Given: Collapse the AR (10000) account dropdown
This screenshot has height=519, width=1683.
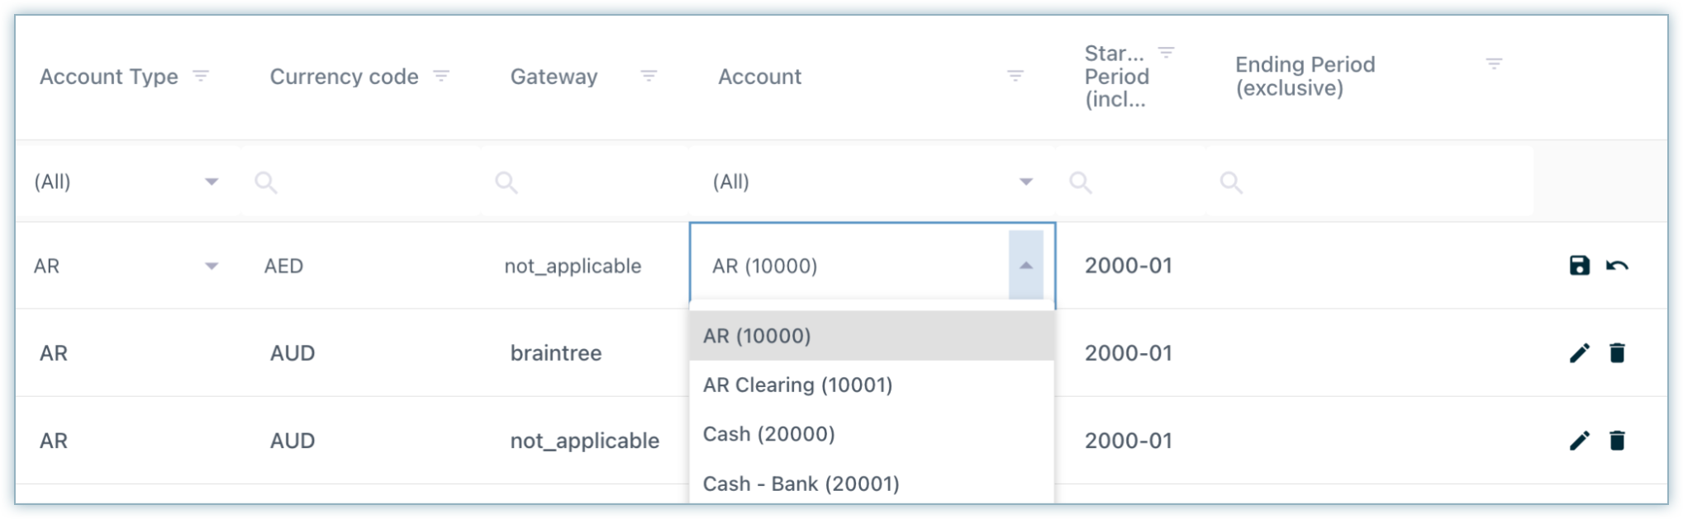Looking at the screenshot, I should (1025, 266).
